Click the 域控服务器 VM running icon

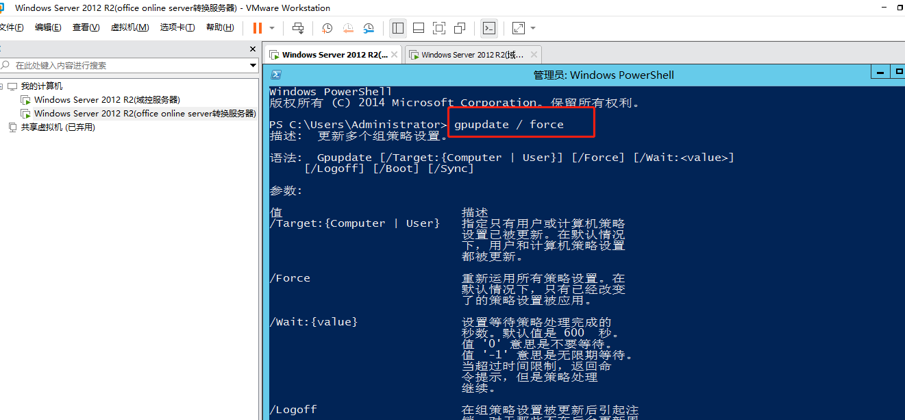(25, 100)
